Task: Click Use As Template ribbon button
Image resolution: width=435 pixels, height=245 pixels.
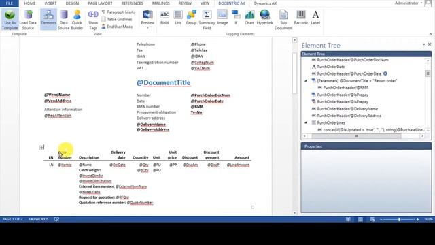Action: [x=10, y=20]
